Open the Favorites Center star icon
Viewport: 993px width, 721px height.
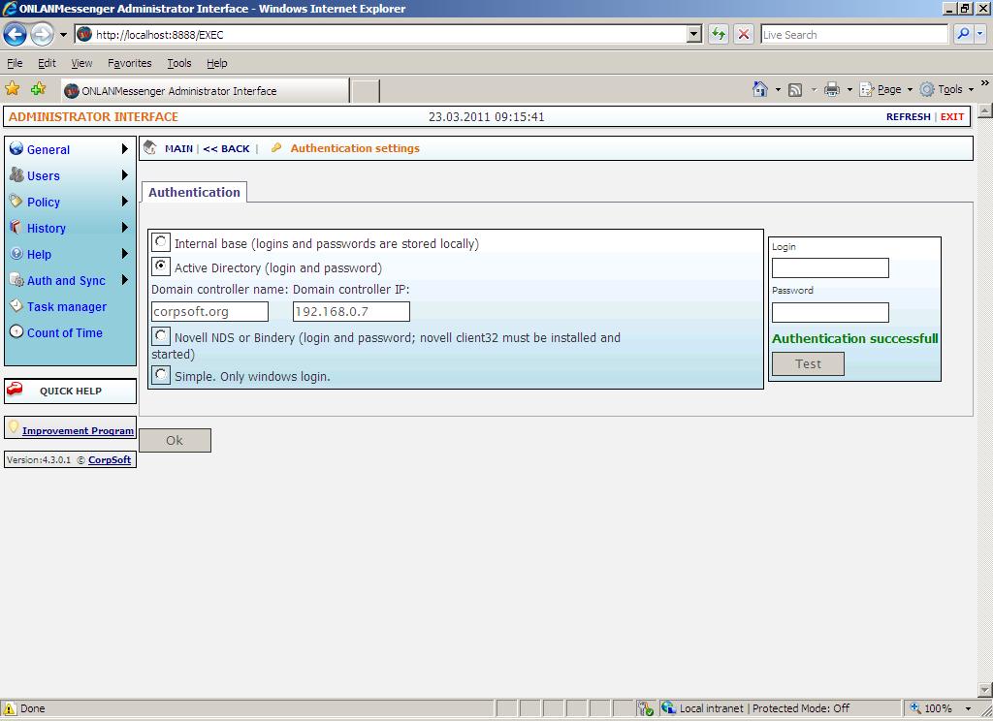(13, 89)
